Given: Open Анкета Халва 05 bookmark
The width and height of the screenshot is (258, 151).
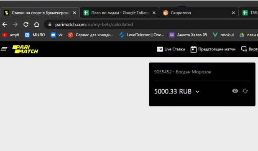Looking at the screenshot, I should [x=188, y=35].
